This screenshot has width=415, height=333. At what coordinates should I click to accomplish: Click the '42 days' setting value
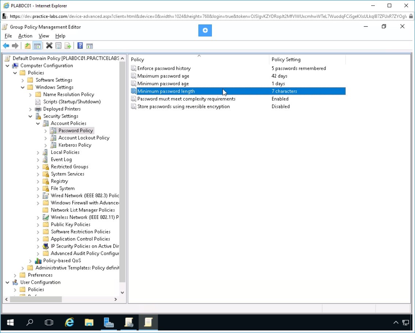[279, 76]
